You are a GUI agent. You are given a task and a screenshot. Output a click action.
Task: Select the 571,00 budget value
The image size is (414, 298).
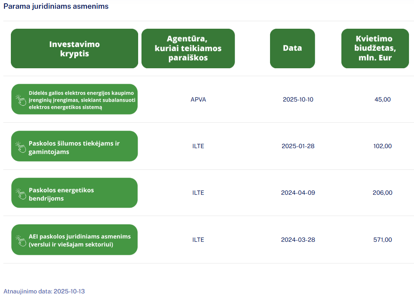[x=382, y=240]
